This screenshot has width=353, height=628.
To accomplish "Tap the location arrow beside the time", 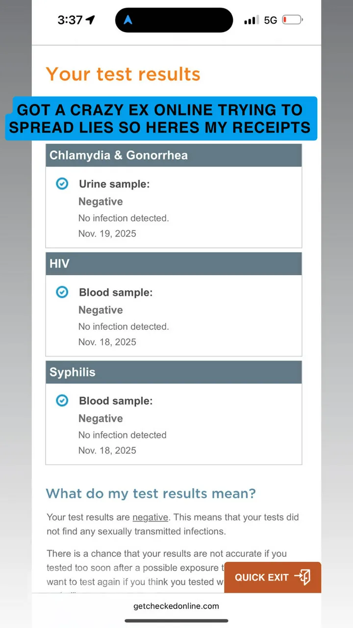I will pos(90,20).
